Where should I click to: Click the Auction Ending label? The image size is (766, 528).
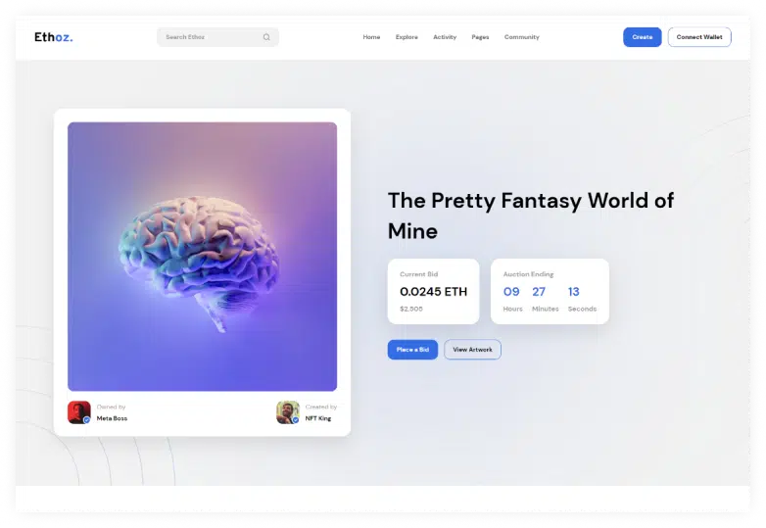[528, 274]
